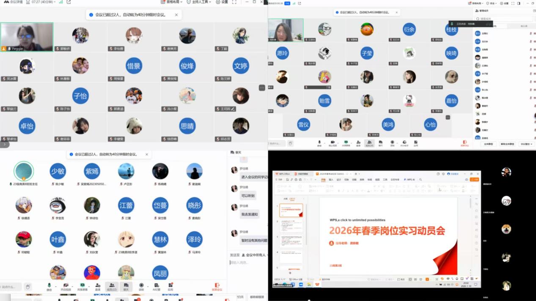Toggle 开启视频 camera in the meeting toolbar
Viewport: 536px width, 301px height.
(66, 287)
